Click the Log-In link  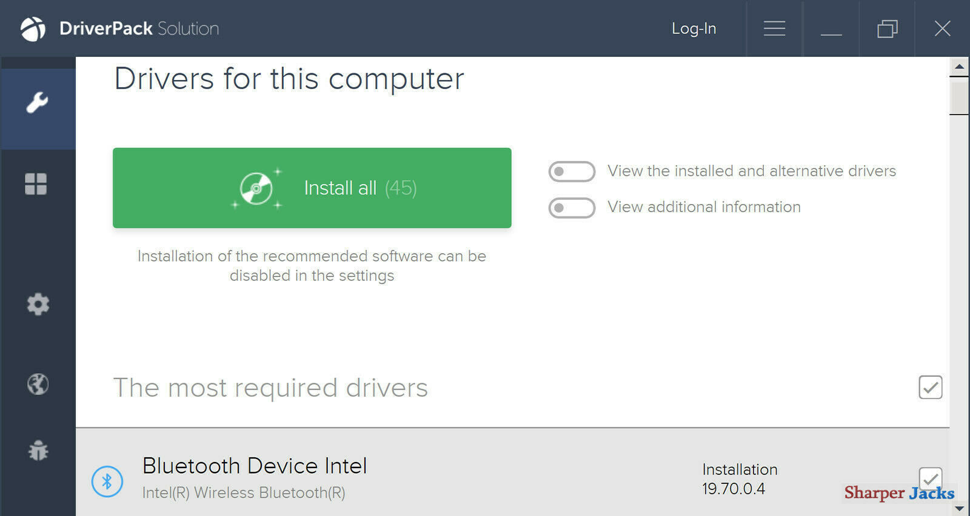point(694,28)
